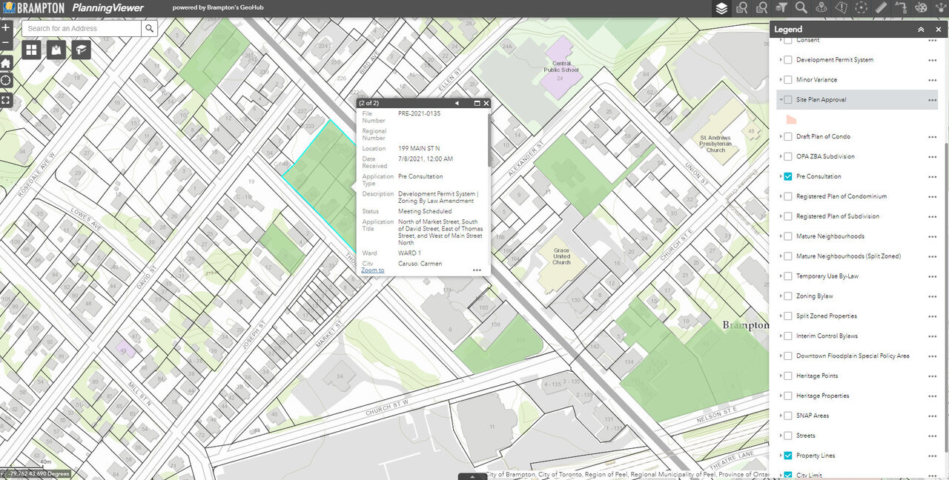
Task: Enable the Heritage Properties layer
Action: pos(788,396)
